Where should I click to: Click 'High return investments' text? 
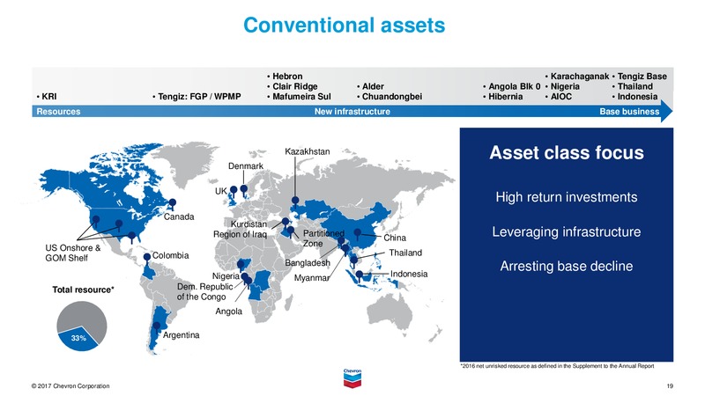(x=567, y=197)
